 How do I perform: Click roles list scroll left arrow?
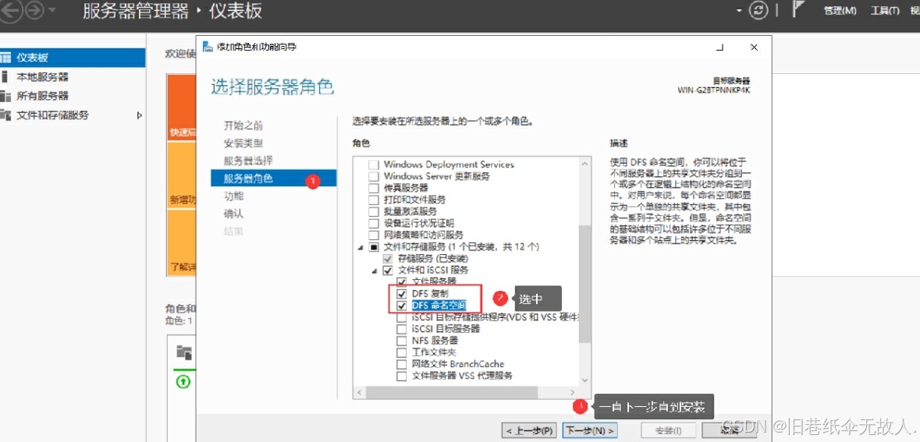coord(360,392)
